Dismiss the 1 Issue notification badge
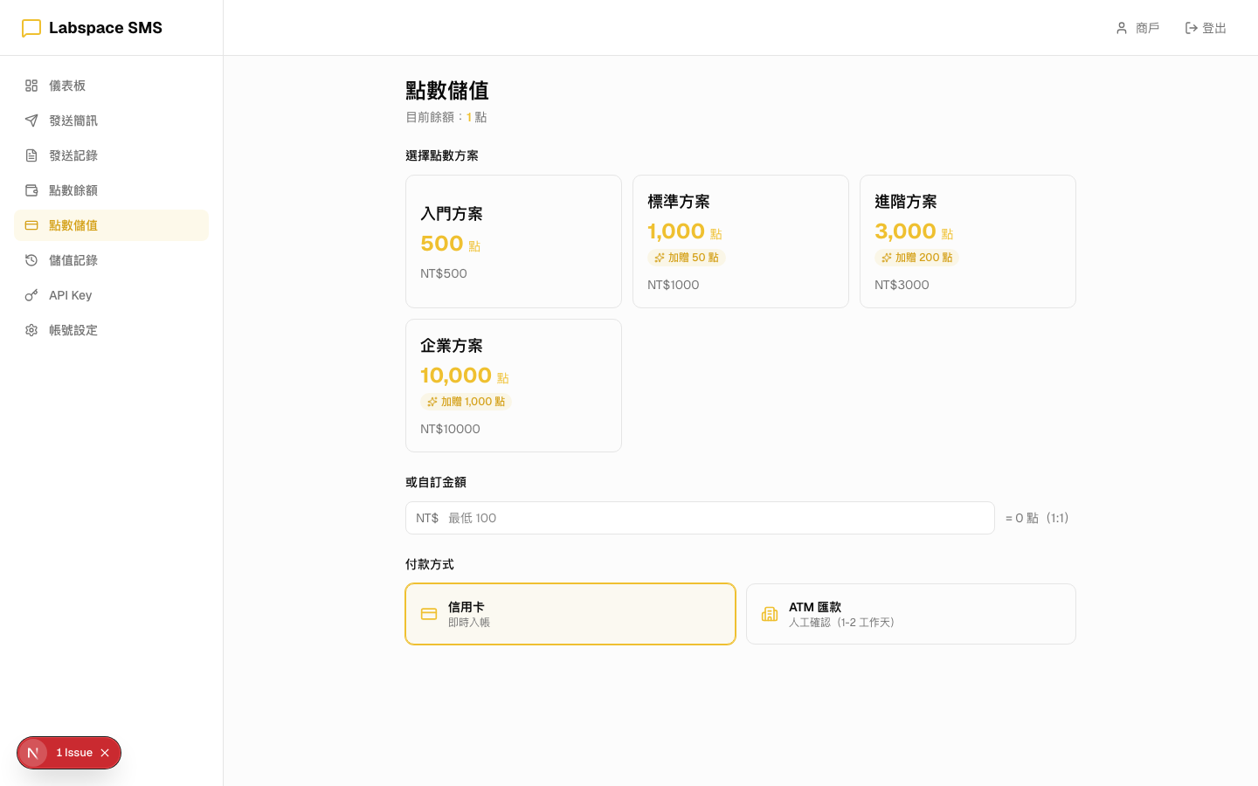This screenshot has height=786, width=1258. tap(105, 753)
